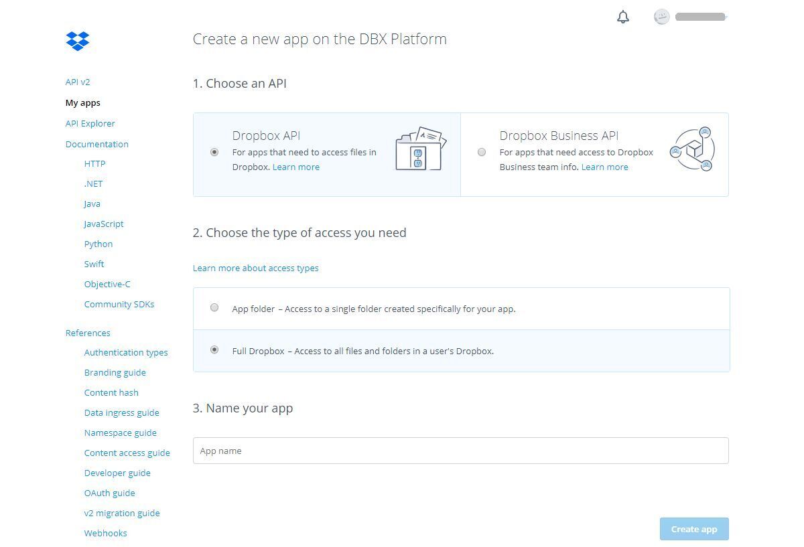Select the Dropbox Business API option
804x547 pixels.
pyautogui.click(x=482, y=152)
